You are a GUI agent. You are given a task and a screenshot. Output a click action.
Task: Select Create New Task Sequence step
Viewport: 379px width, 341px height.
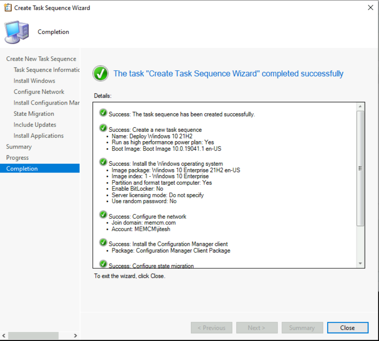pos(41,59)
